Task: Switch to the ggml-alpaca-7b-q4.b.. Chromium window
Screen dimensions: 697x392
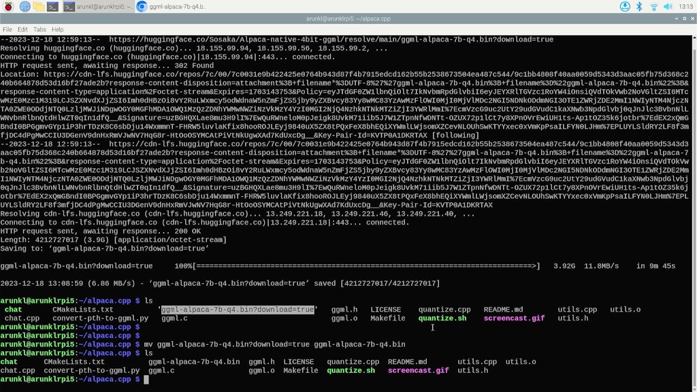Action: tap(171, 7)
